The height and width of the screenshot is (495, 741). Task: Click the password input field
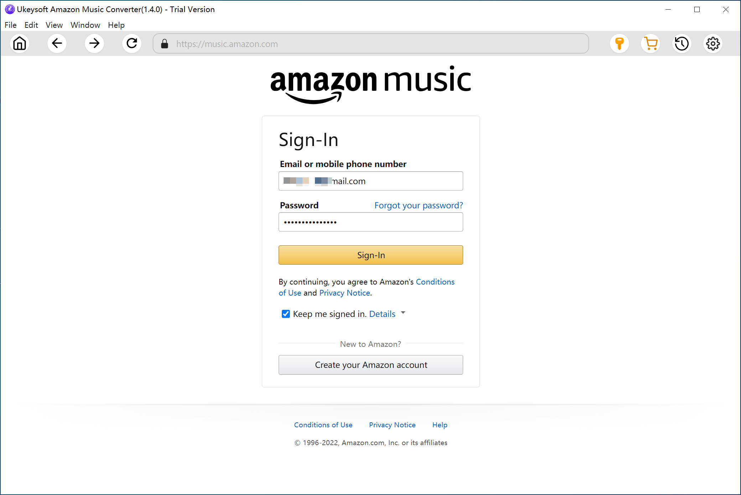click(371, 222)
